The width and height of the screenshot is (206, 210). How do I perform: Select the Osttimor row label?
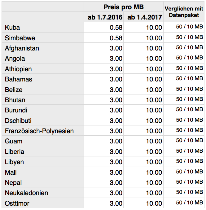[43, 203]
